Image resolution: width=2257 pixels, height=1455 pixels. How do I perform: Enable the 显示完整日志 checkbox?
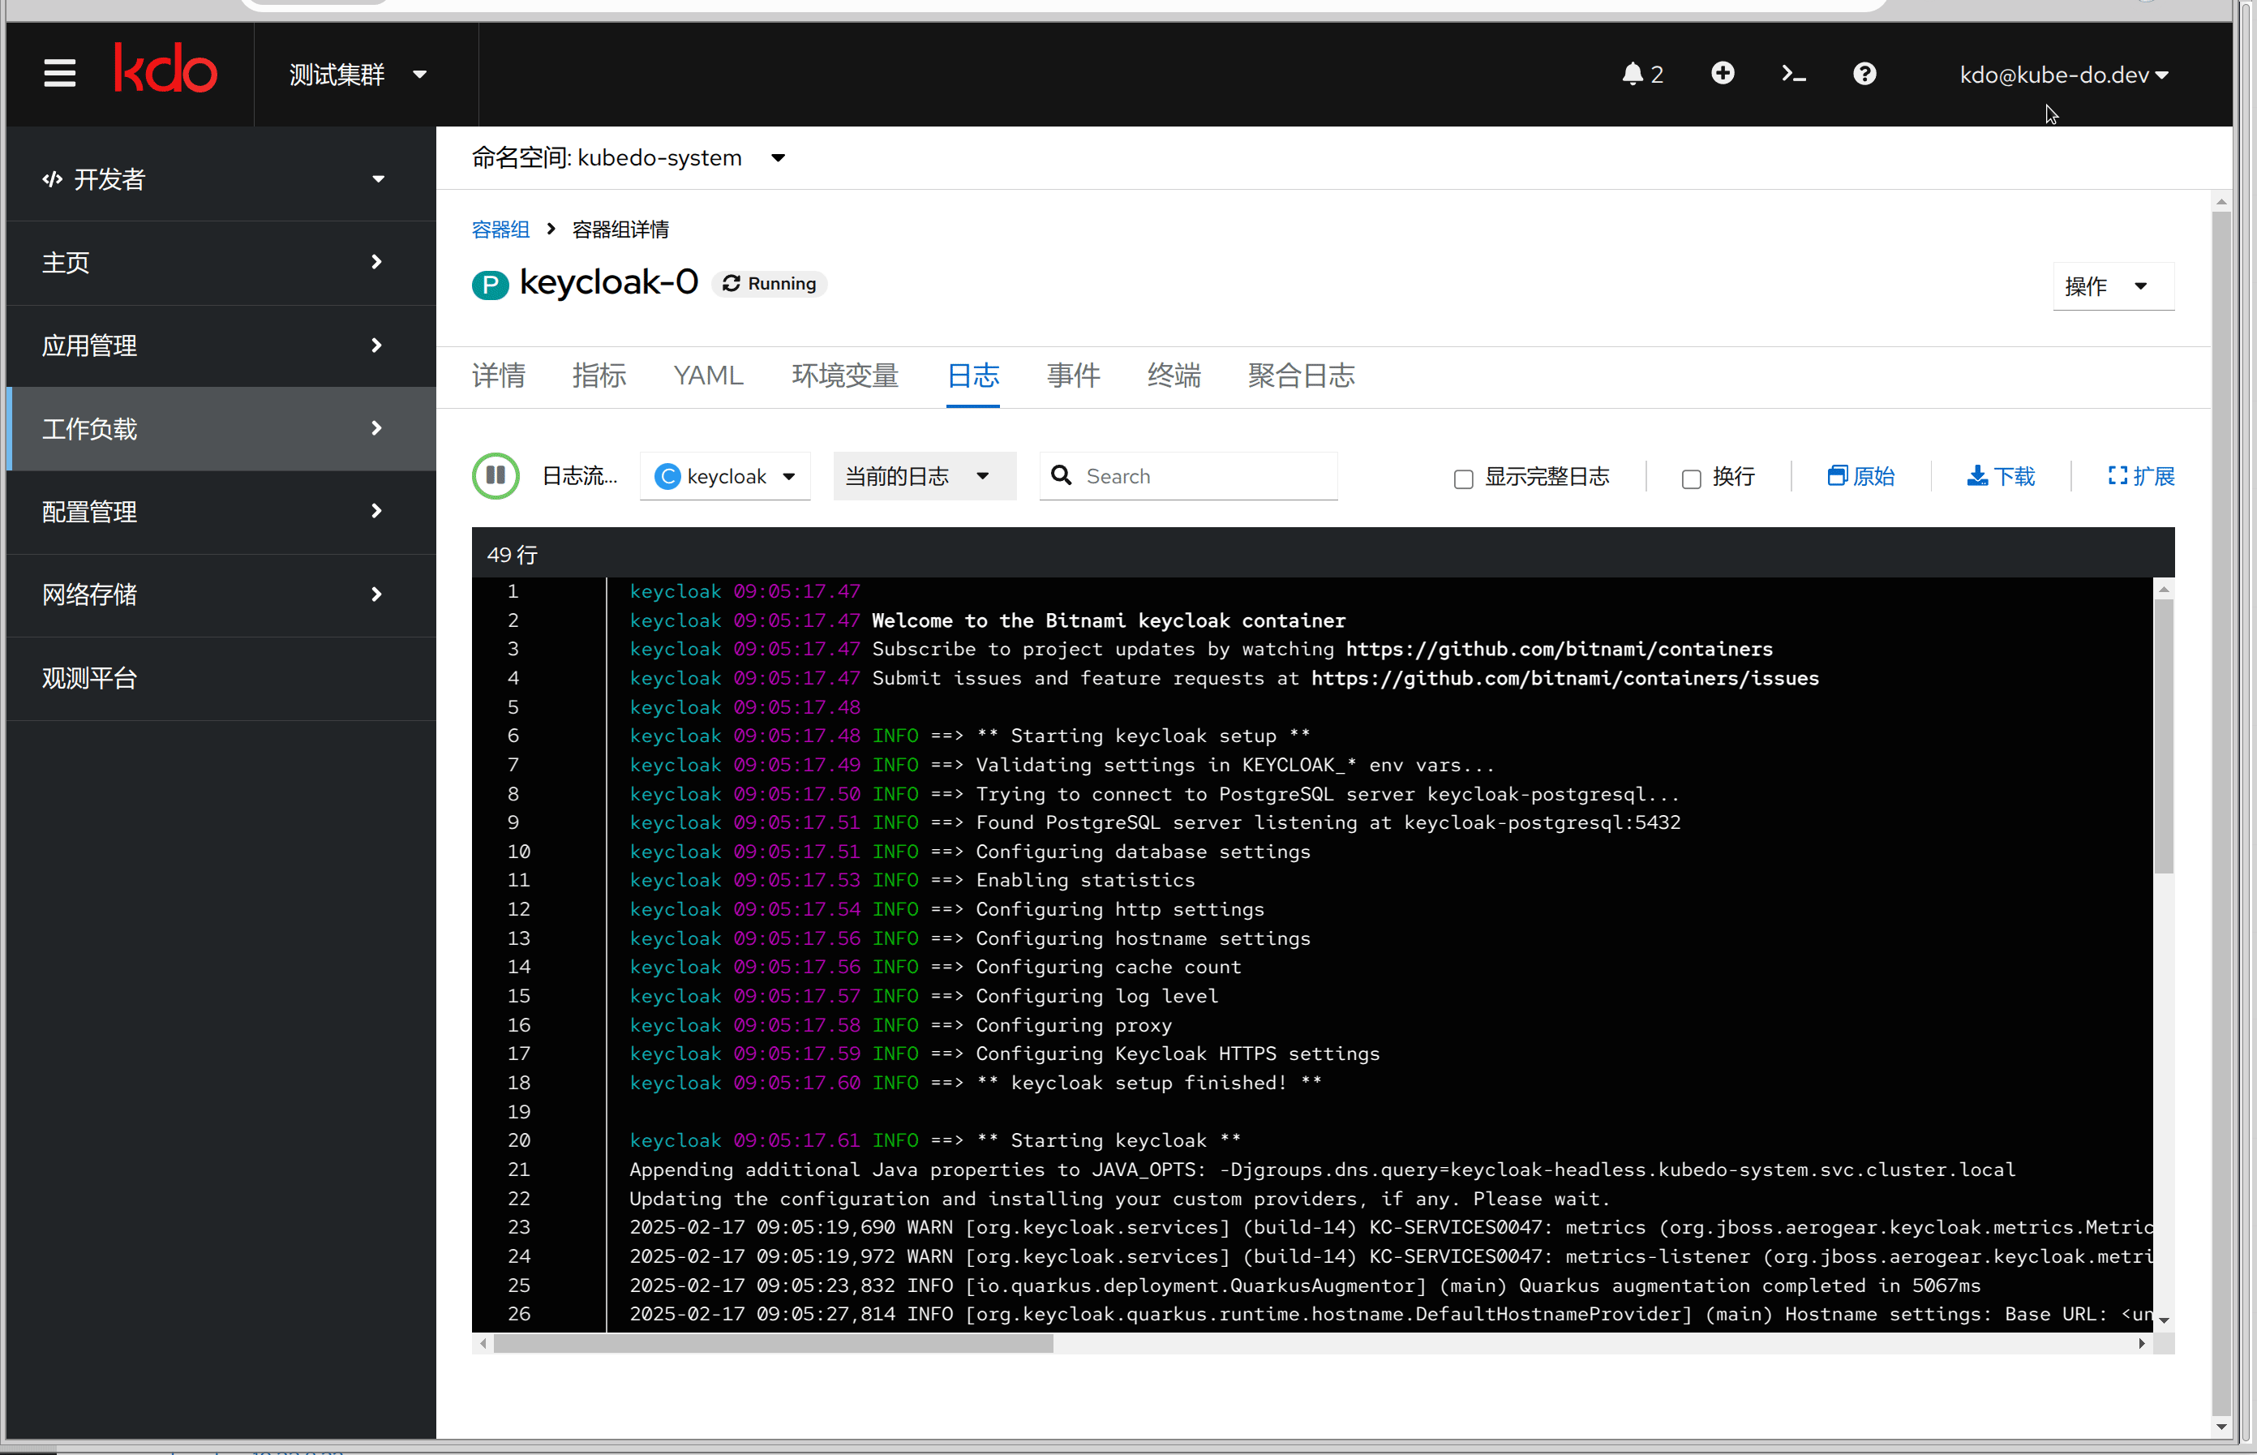1463,479
